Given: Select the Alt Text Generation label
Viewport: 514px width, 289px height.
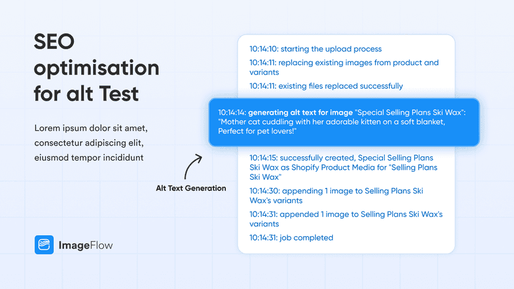Looking at the screenshot, I should (x=191, y=188).
